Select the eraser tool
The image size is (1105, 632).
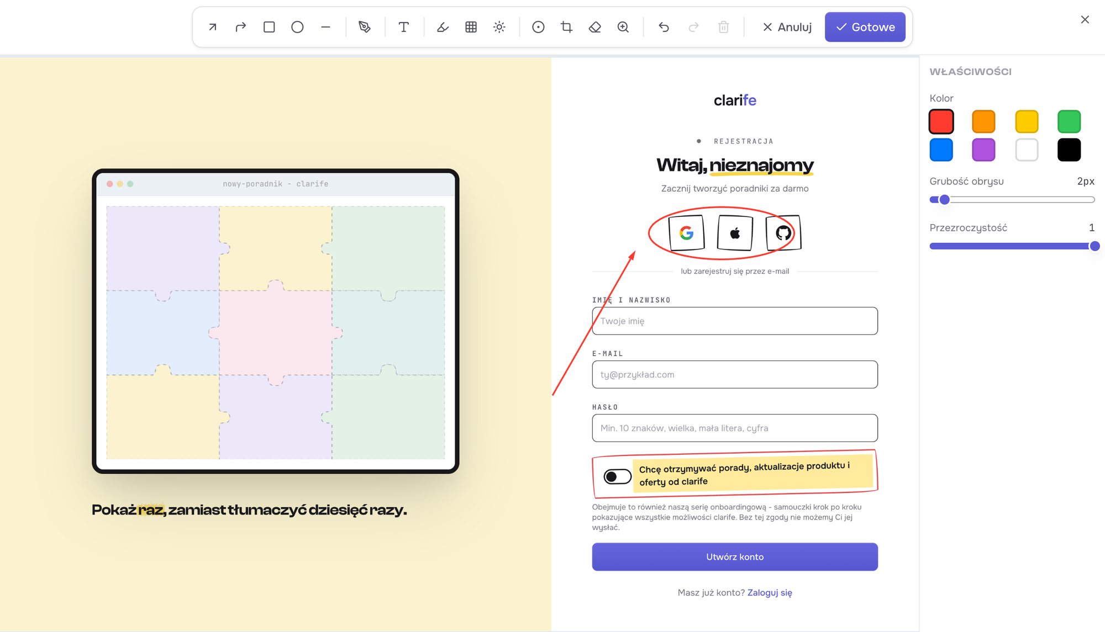595,27
